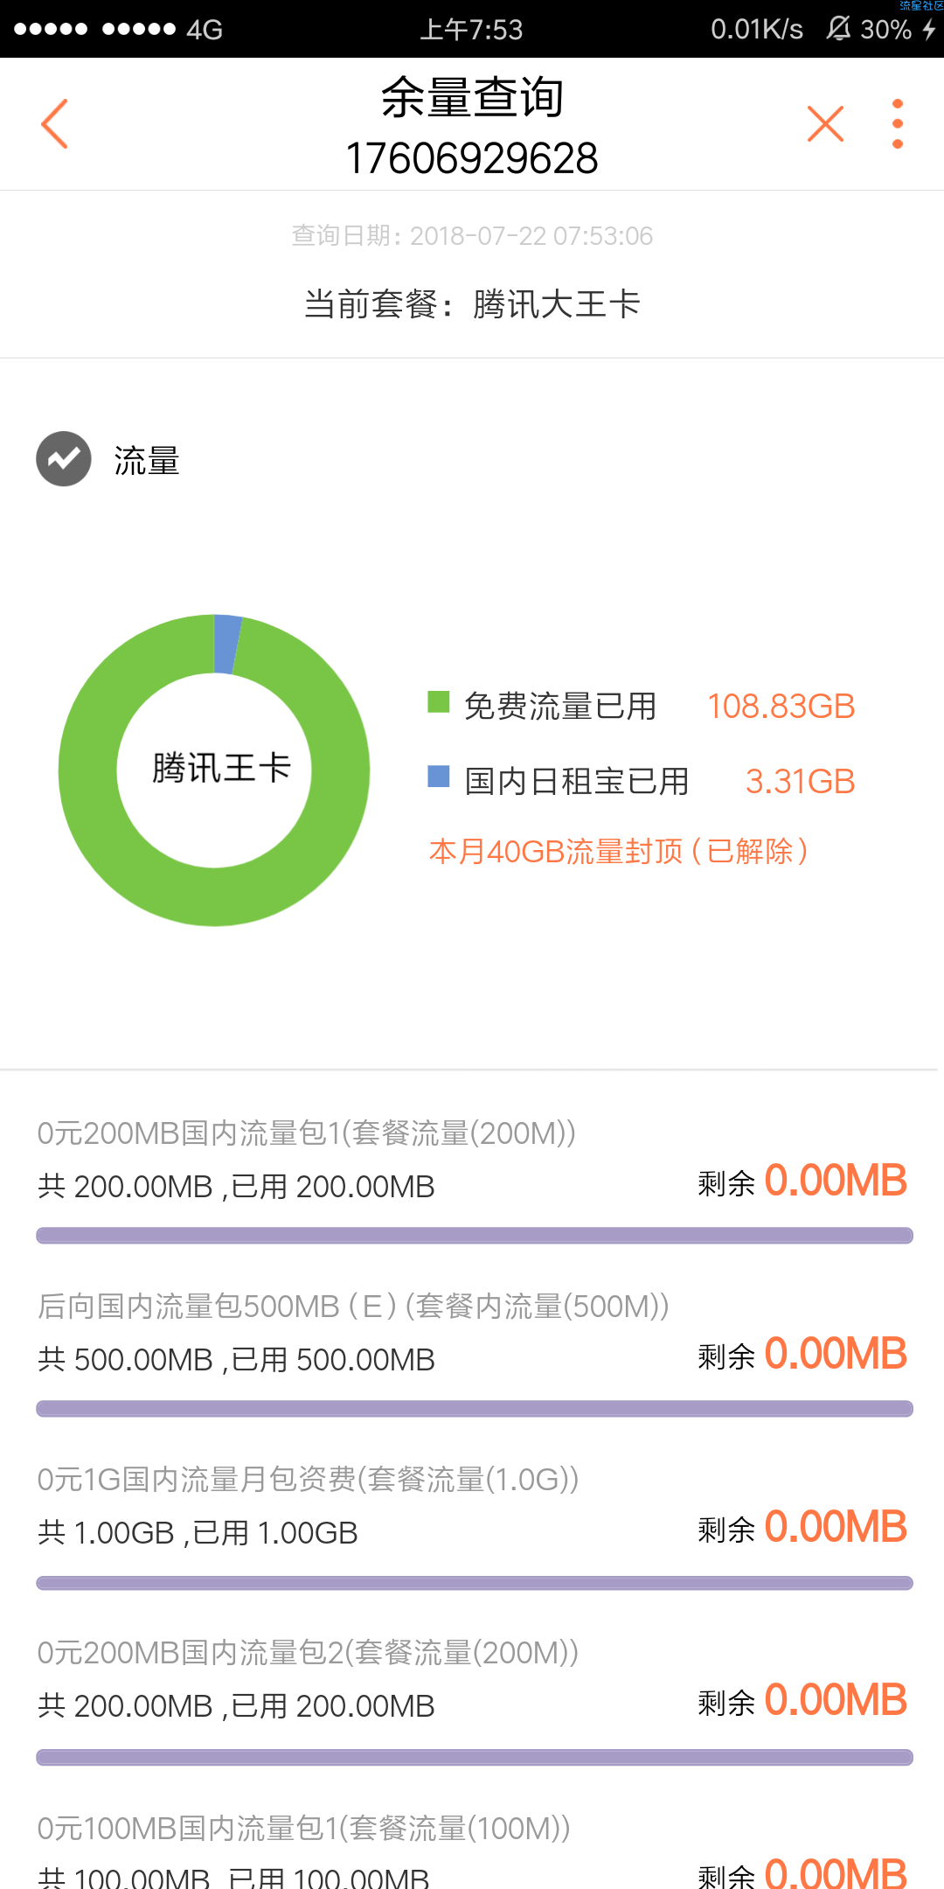The image size is (944, 1889).
Task: Close the page with the X icon
Action: (825, 123)
